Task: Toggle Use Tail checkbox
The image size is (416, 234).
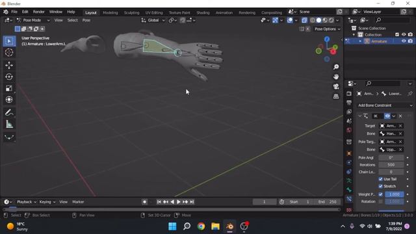Action: (x=380, y=179)
